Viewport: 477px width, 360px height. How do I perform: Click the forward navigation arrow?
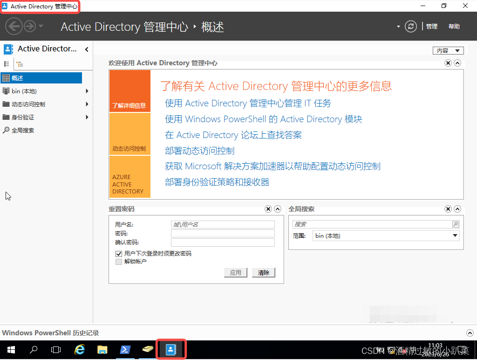[x=30, y=26]
